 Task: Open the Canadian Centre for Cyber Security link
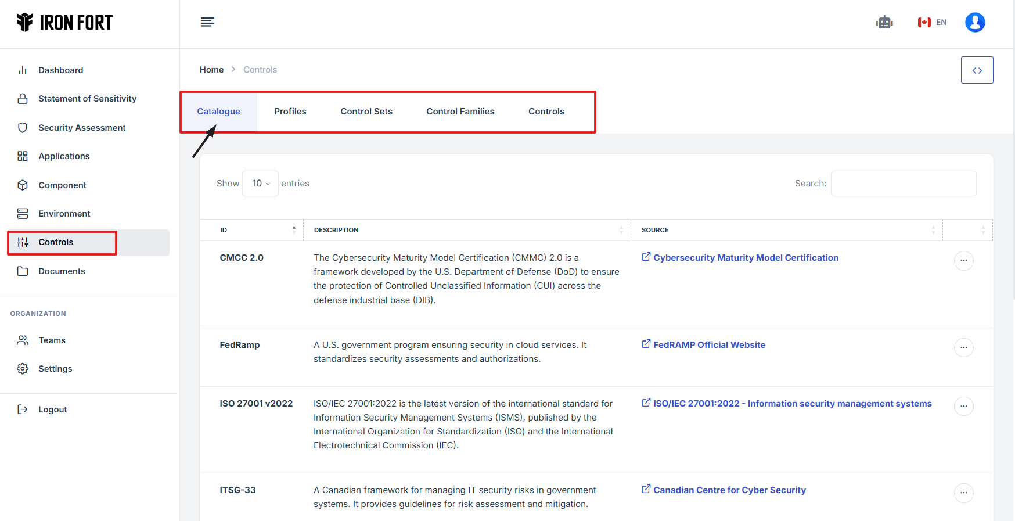[729, 490]
